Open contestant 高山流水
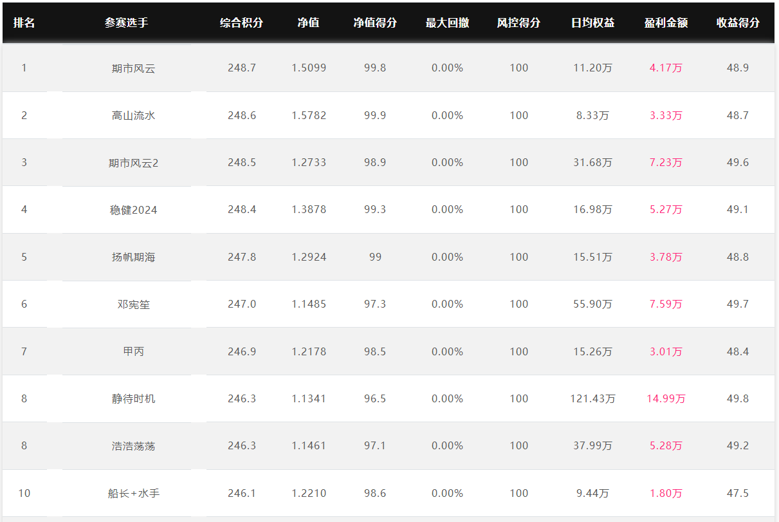Viewport: 779px width, 522px height. tap(133, 116)
